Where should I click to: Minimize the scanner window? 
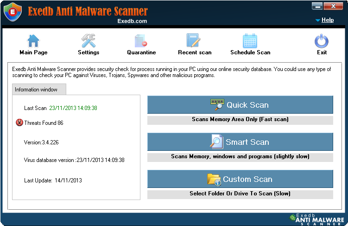pos(317,6)
